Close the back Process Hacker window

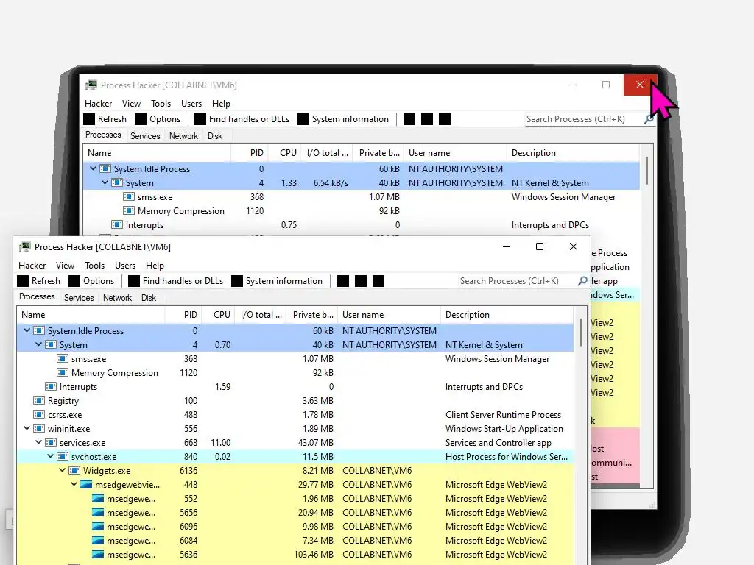[x=640, y=85]
